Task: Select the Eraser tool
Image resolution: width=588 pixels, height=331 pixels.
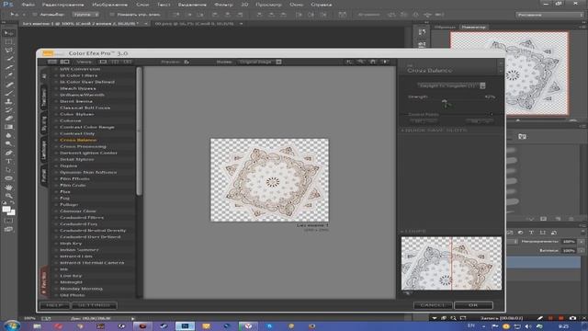Action: (8, 119)
